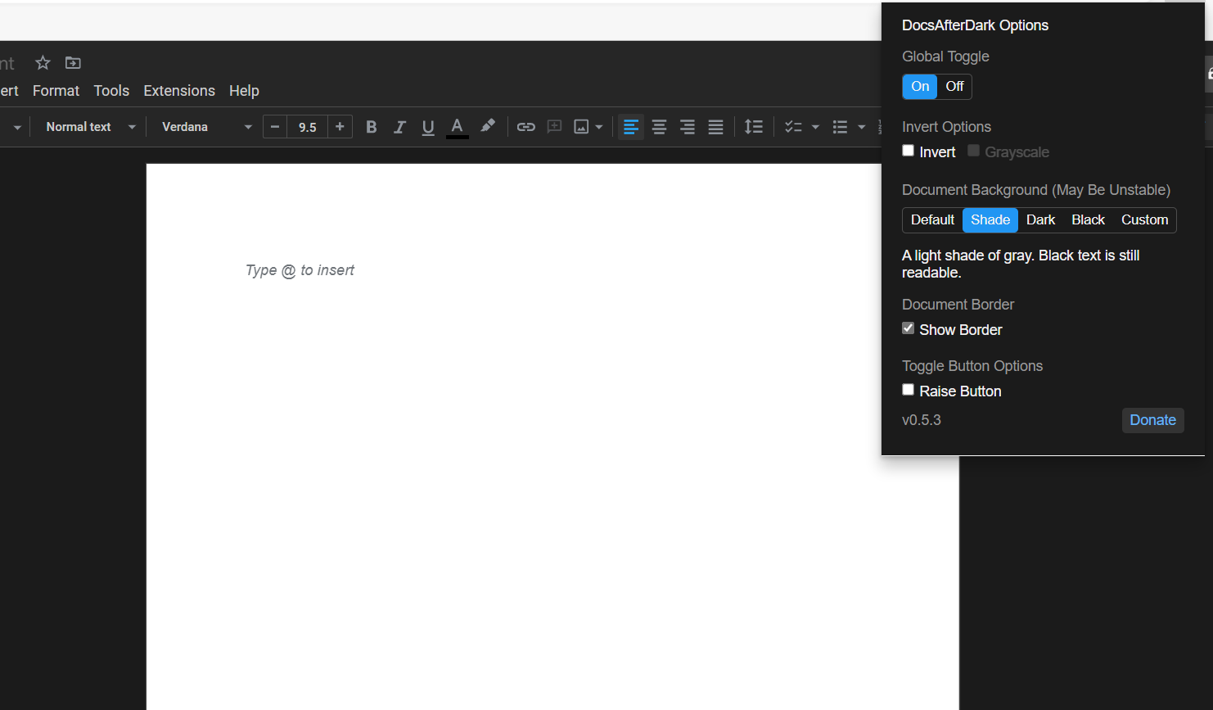The image size is (1213, 710).
Task: Open the Extensions menu
Action: (179, 91)
